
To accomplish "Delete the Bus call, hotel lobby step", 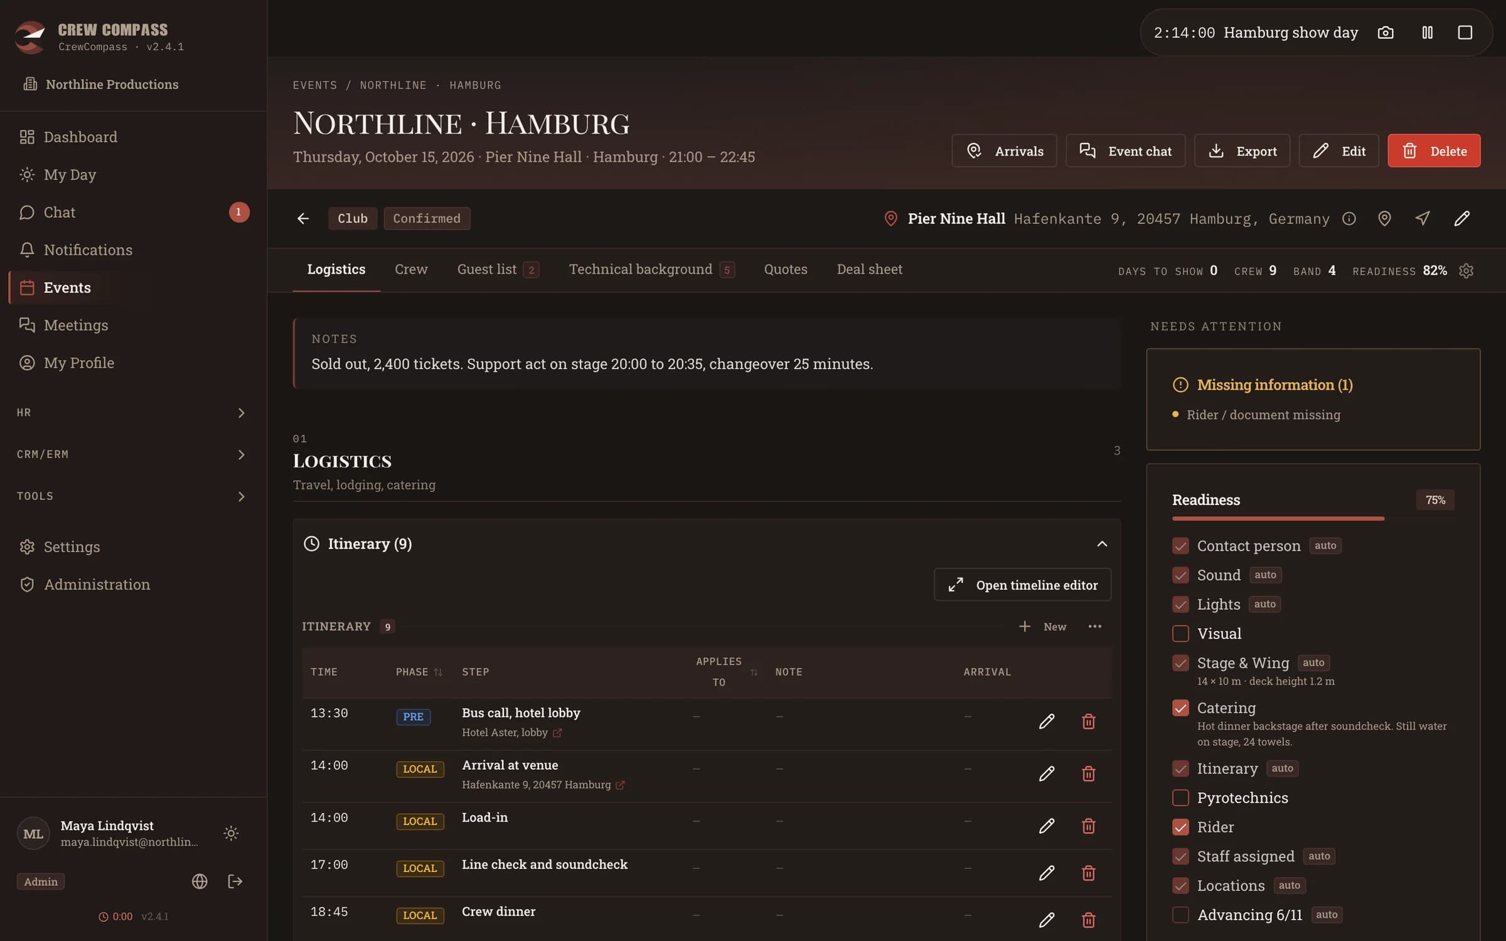I will pos(1089,721).
